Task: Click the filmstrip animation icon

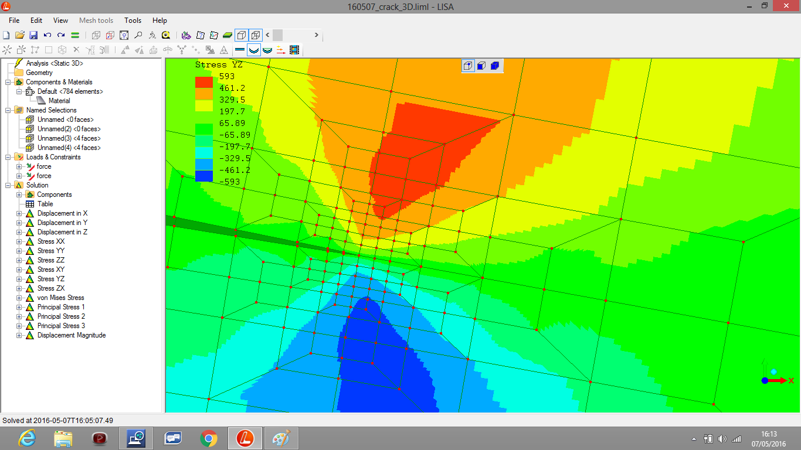Action: point(294,50)
